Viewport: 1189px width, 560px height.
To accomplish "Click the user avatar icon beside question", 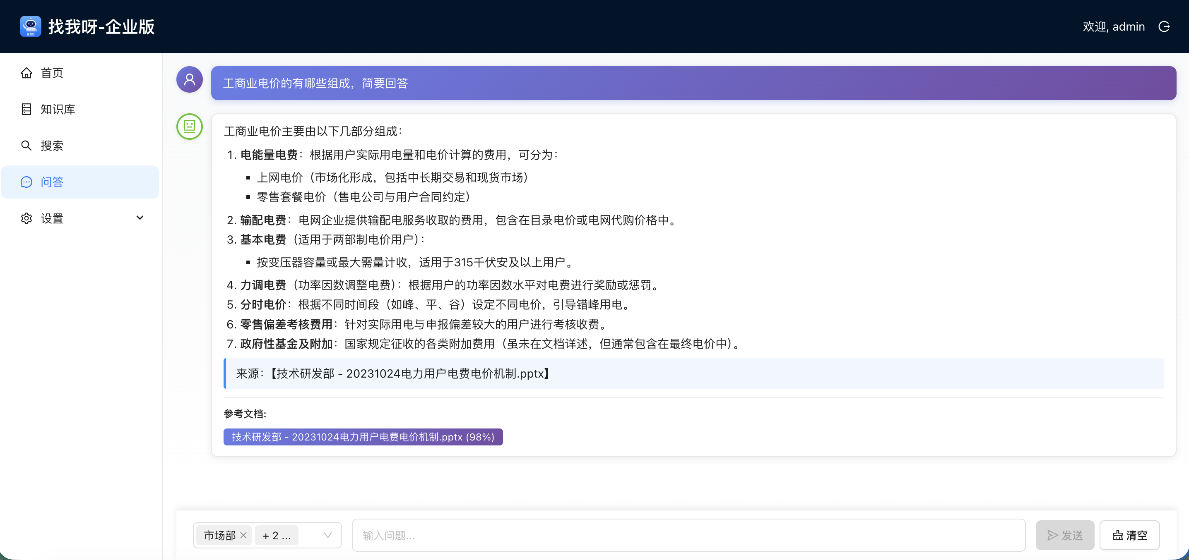I will pyautogui.click(x=189, y=79).
